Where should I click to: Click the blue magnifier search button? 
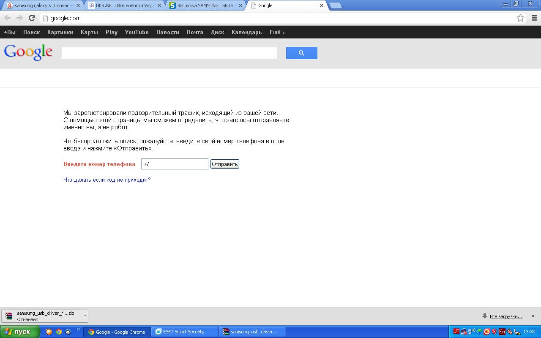tap(301, 53)
